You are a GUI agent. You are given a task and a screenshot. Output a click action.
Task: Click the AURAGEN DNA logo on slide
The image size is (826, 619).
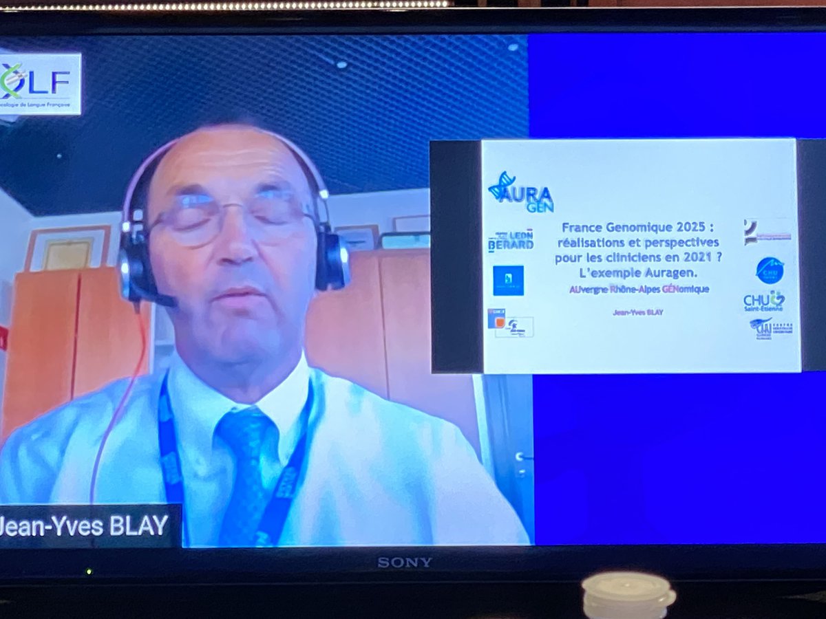point(520,192)
